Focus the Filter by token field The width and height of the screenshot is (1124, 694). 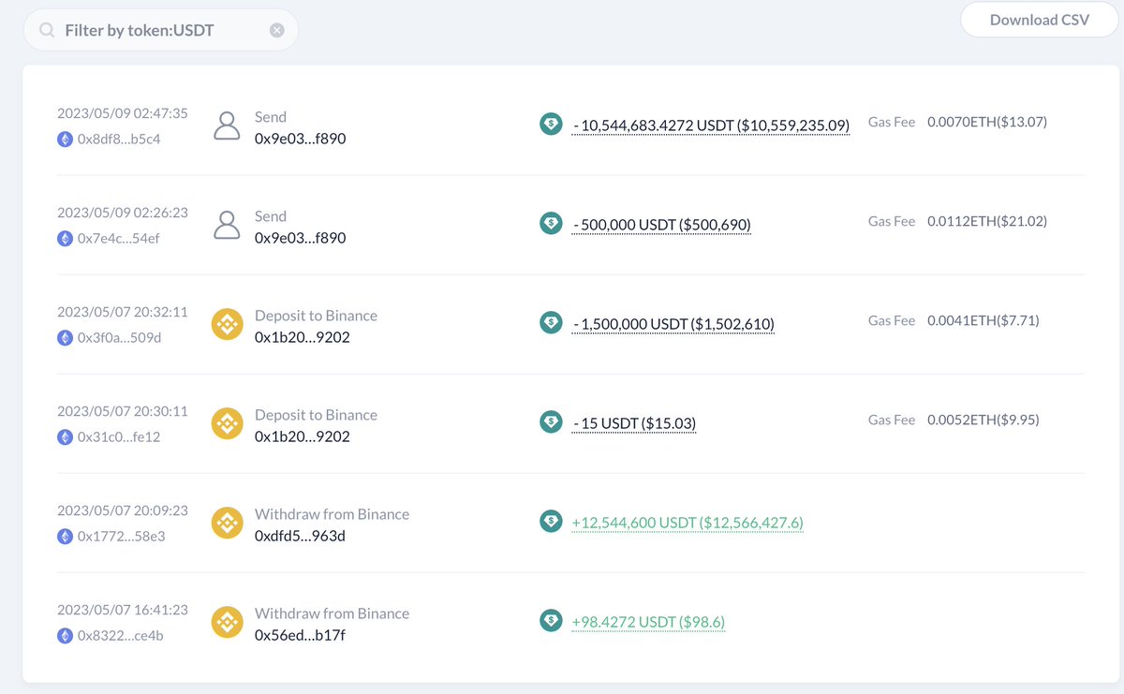point(160,30)
